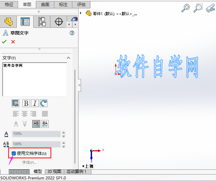216x181 pixels.
Task: Show previous manager tabs with left arrow
Action: [69, 25]
